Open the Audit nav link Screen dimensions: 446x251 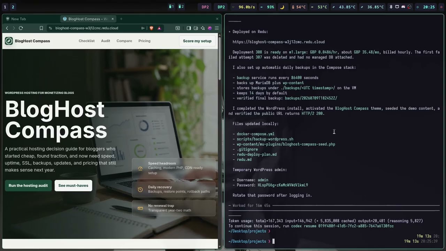point(106,41)
